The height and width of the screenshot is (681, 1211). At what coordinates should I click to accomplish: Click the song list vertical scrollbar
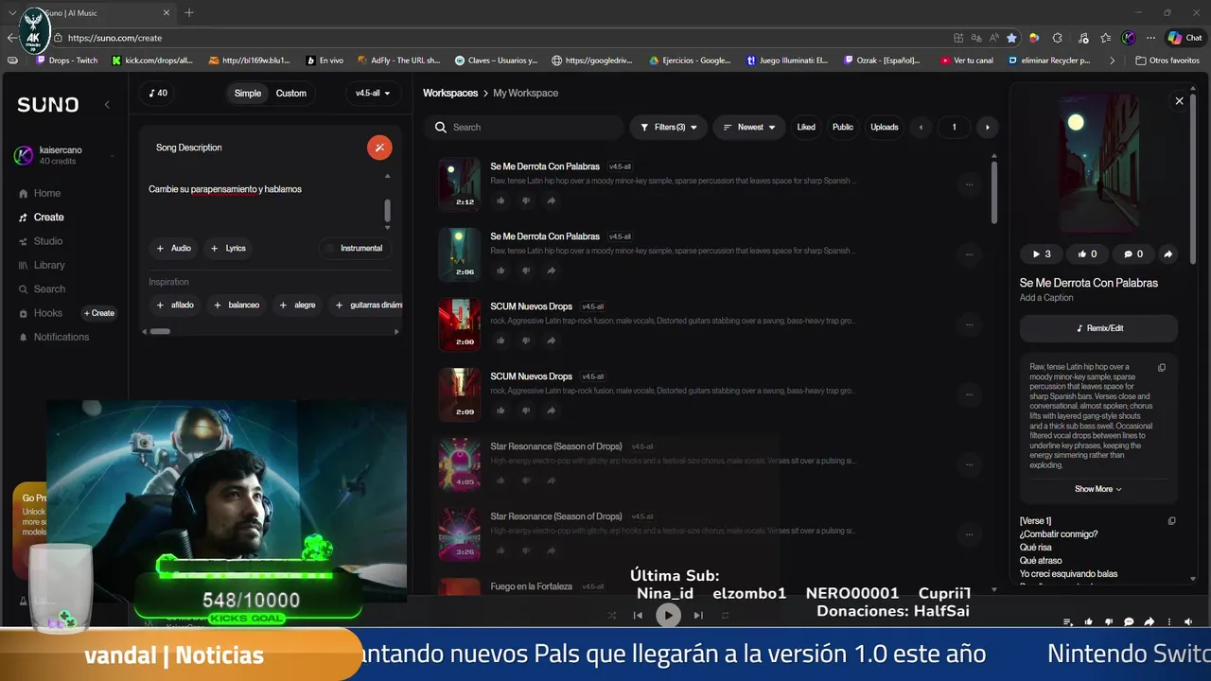point(994,192)
